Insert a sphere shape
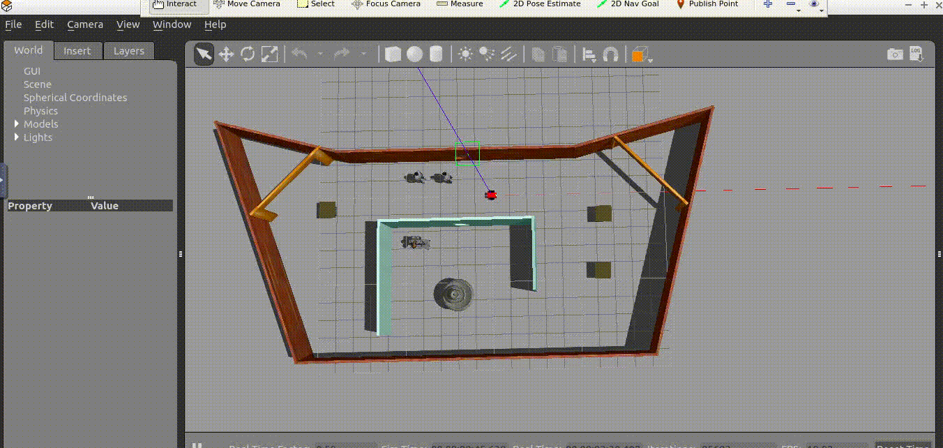This screenshot has width=943, height=448. [x=414, y=54]
